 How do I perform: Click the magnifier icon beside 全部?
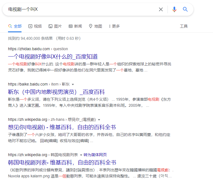click(x=10, y=26)
